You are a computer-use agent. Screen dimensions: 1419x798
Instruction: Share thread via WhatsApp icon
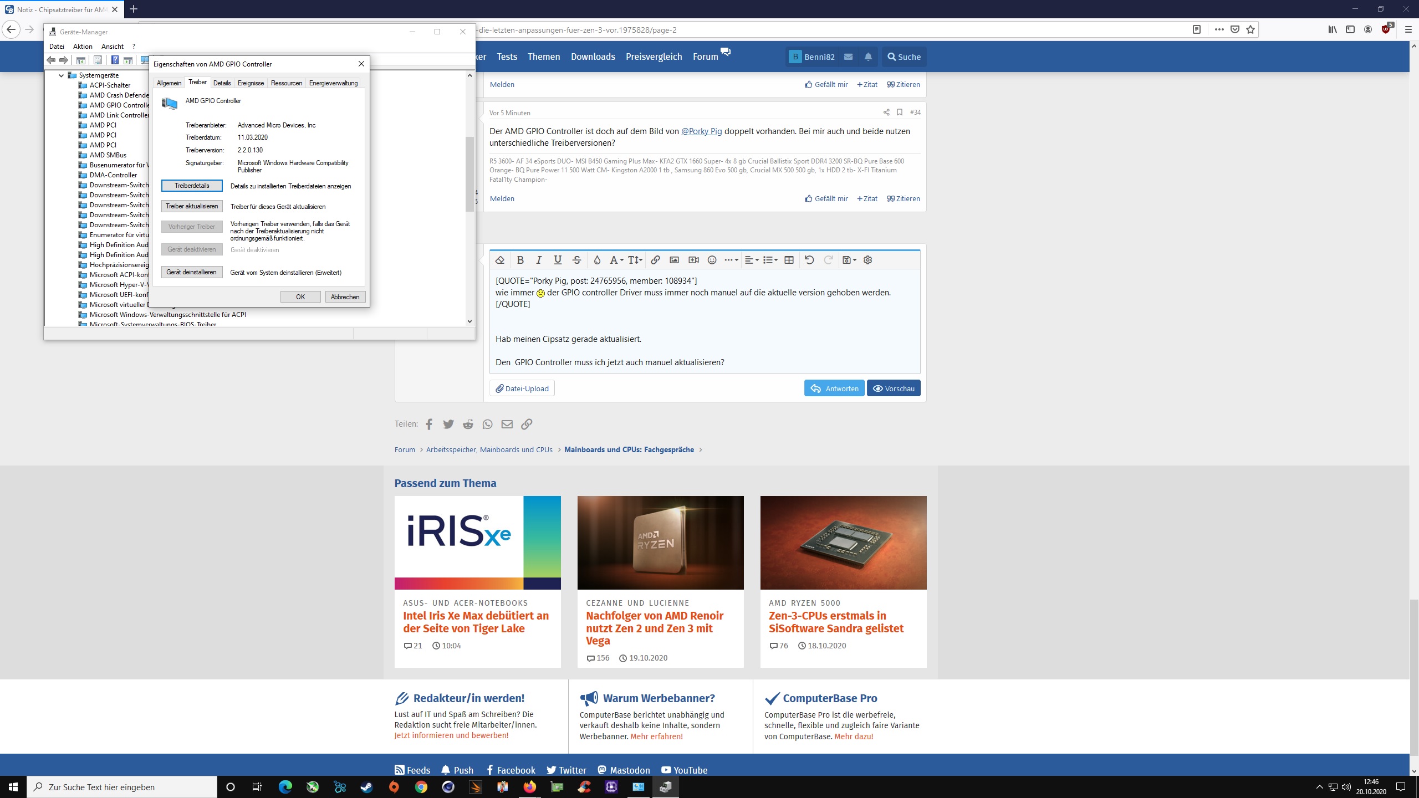click(487, 424)
